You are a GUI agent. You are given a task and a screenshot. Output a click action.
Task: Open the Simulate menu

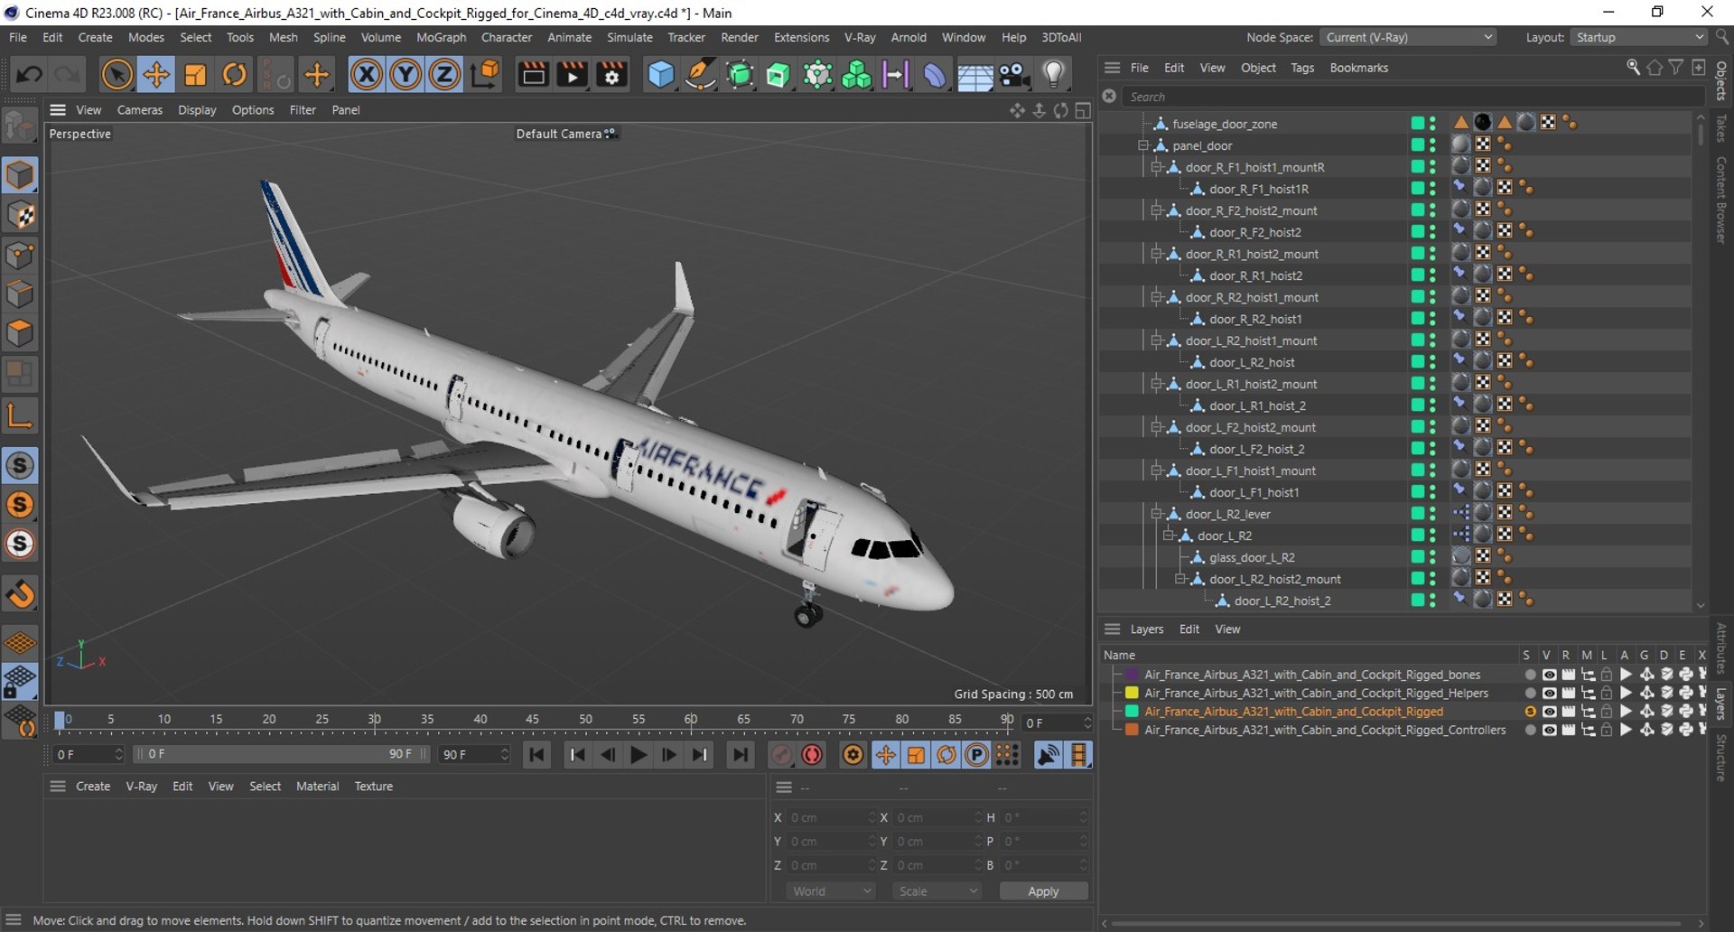629,37
